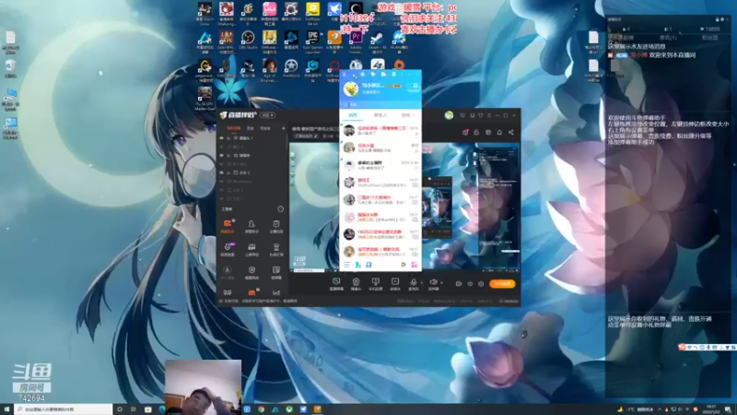Click green video icon at QQ bottom
737x415 pixels.
403,265
